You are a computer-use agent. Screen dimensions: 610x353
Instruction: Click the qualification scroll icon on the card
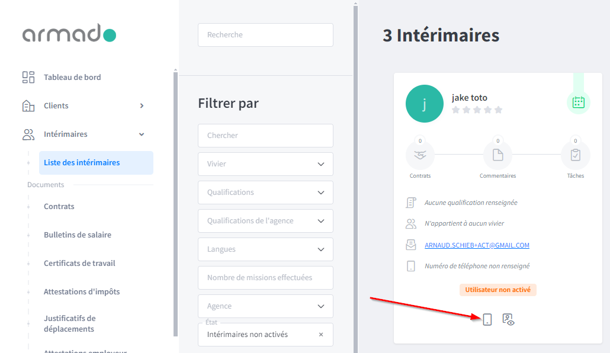click(411, 203)
